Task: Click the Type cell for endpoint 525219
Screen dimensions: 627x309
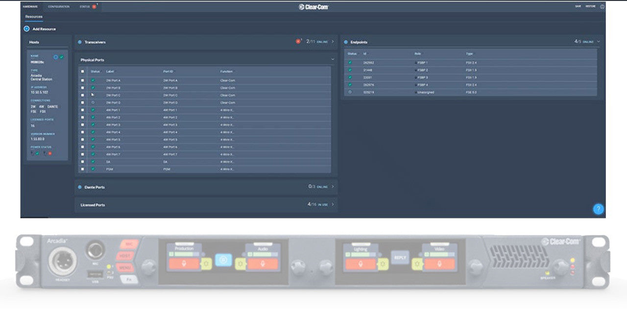Action: (x=471, y=92)
